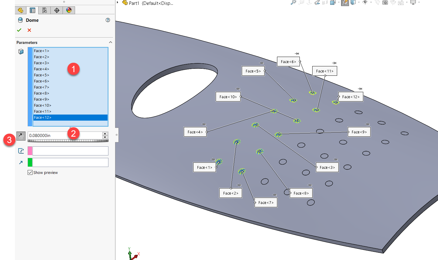Collapse the Parameters section chevron

point(111,42)
